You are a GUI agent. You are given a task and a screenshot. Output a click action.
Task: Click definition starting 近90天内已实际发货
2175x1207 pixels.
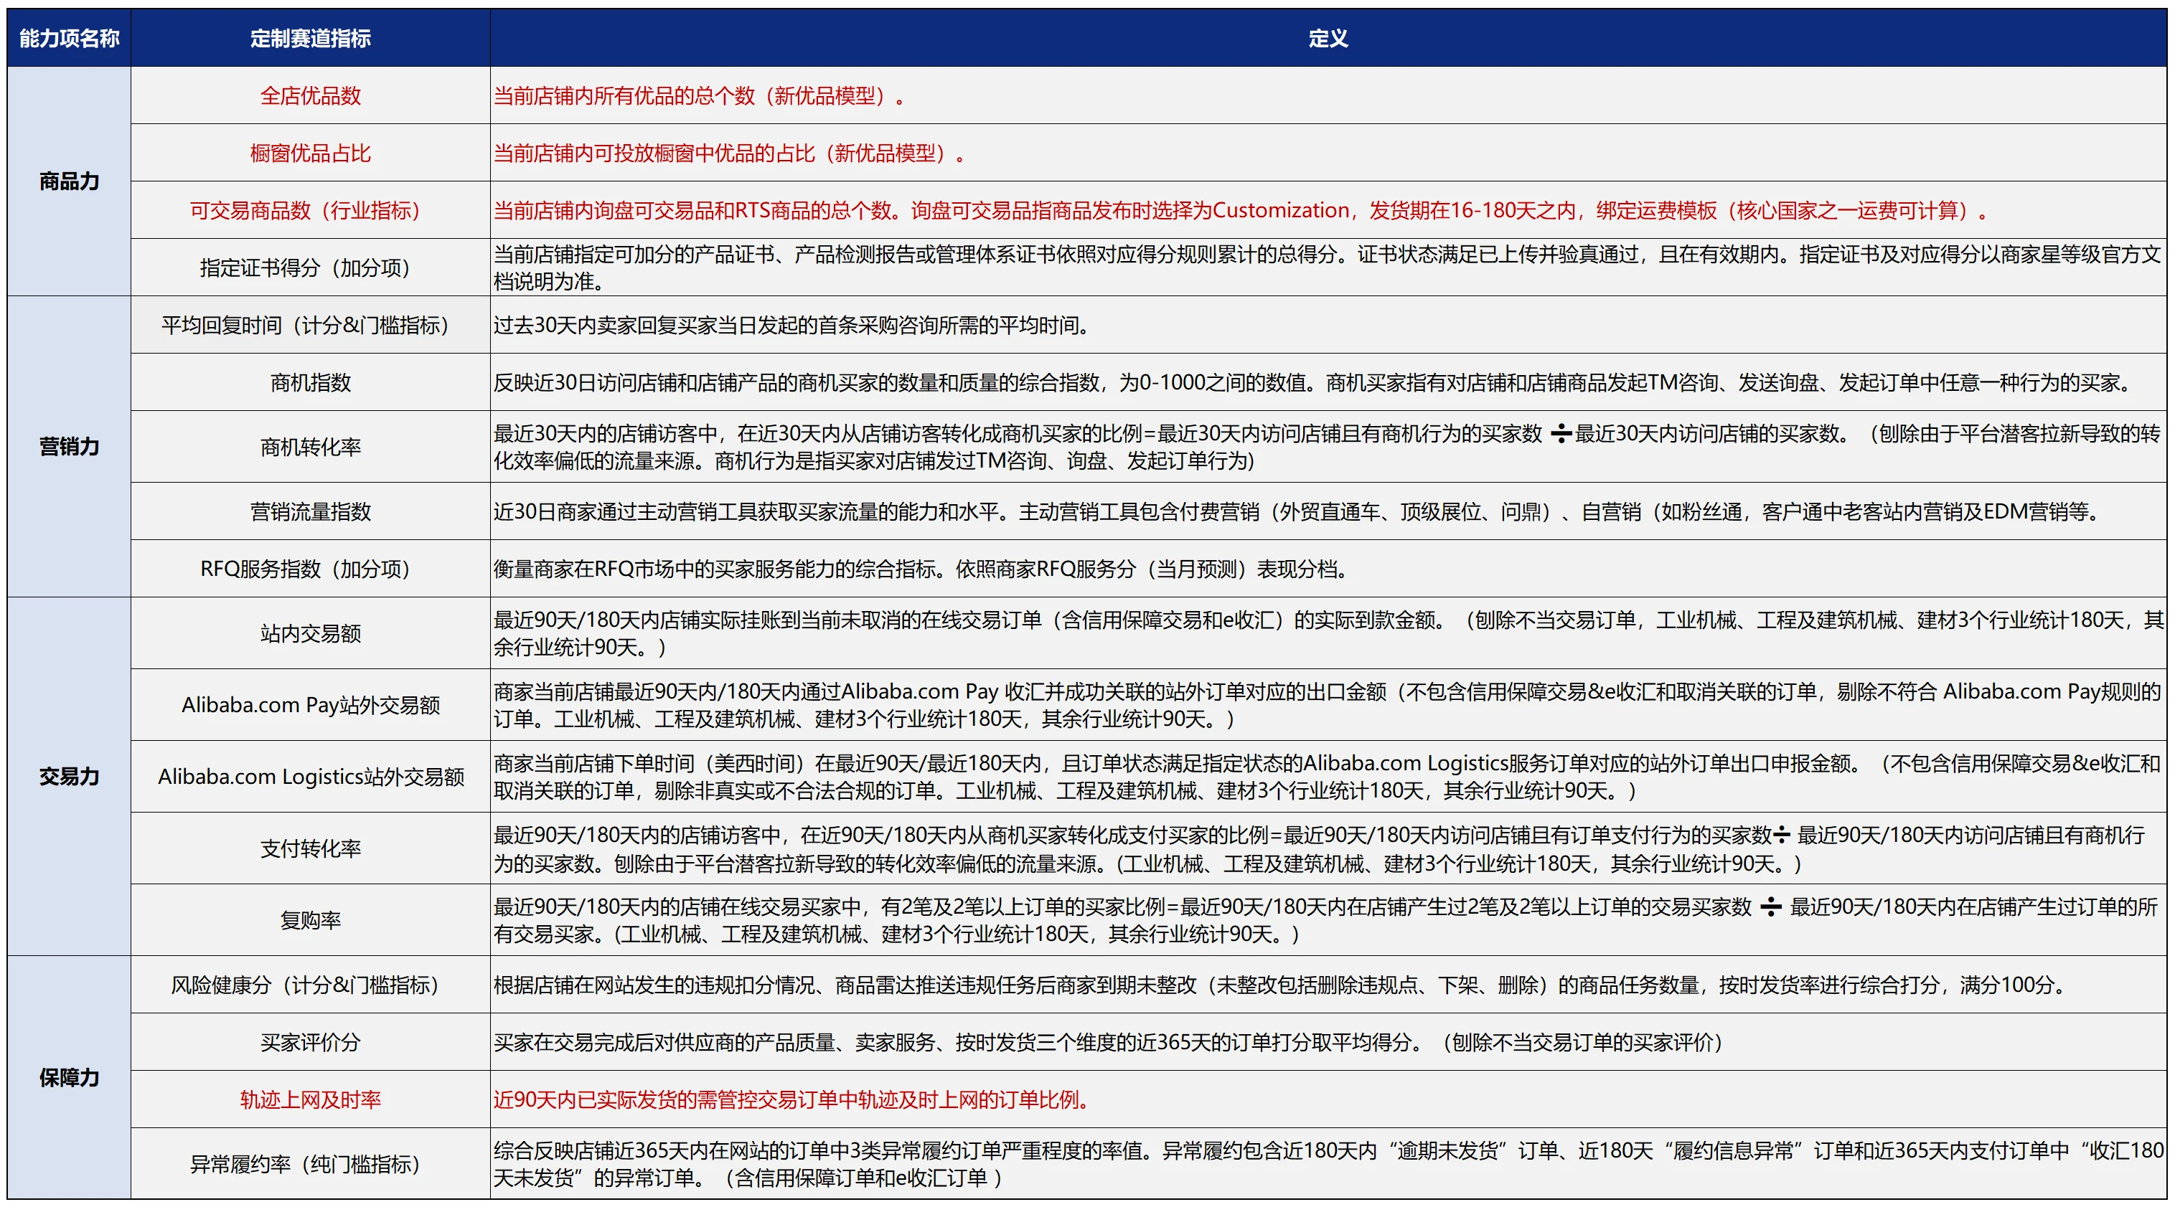pos(1328,1100)
